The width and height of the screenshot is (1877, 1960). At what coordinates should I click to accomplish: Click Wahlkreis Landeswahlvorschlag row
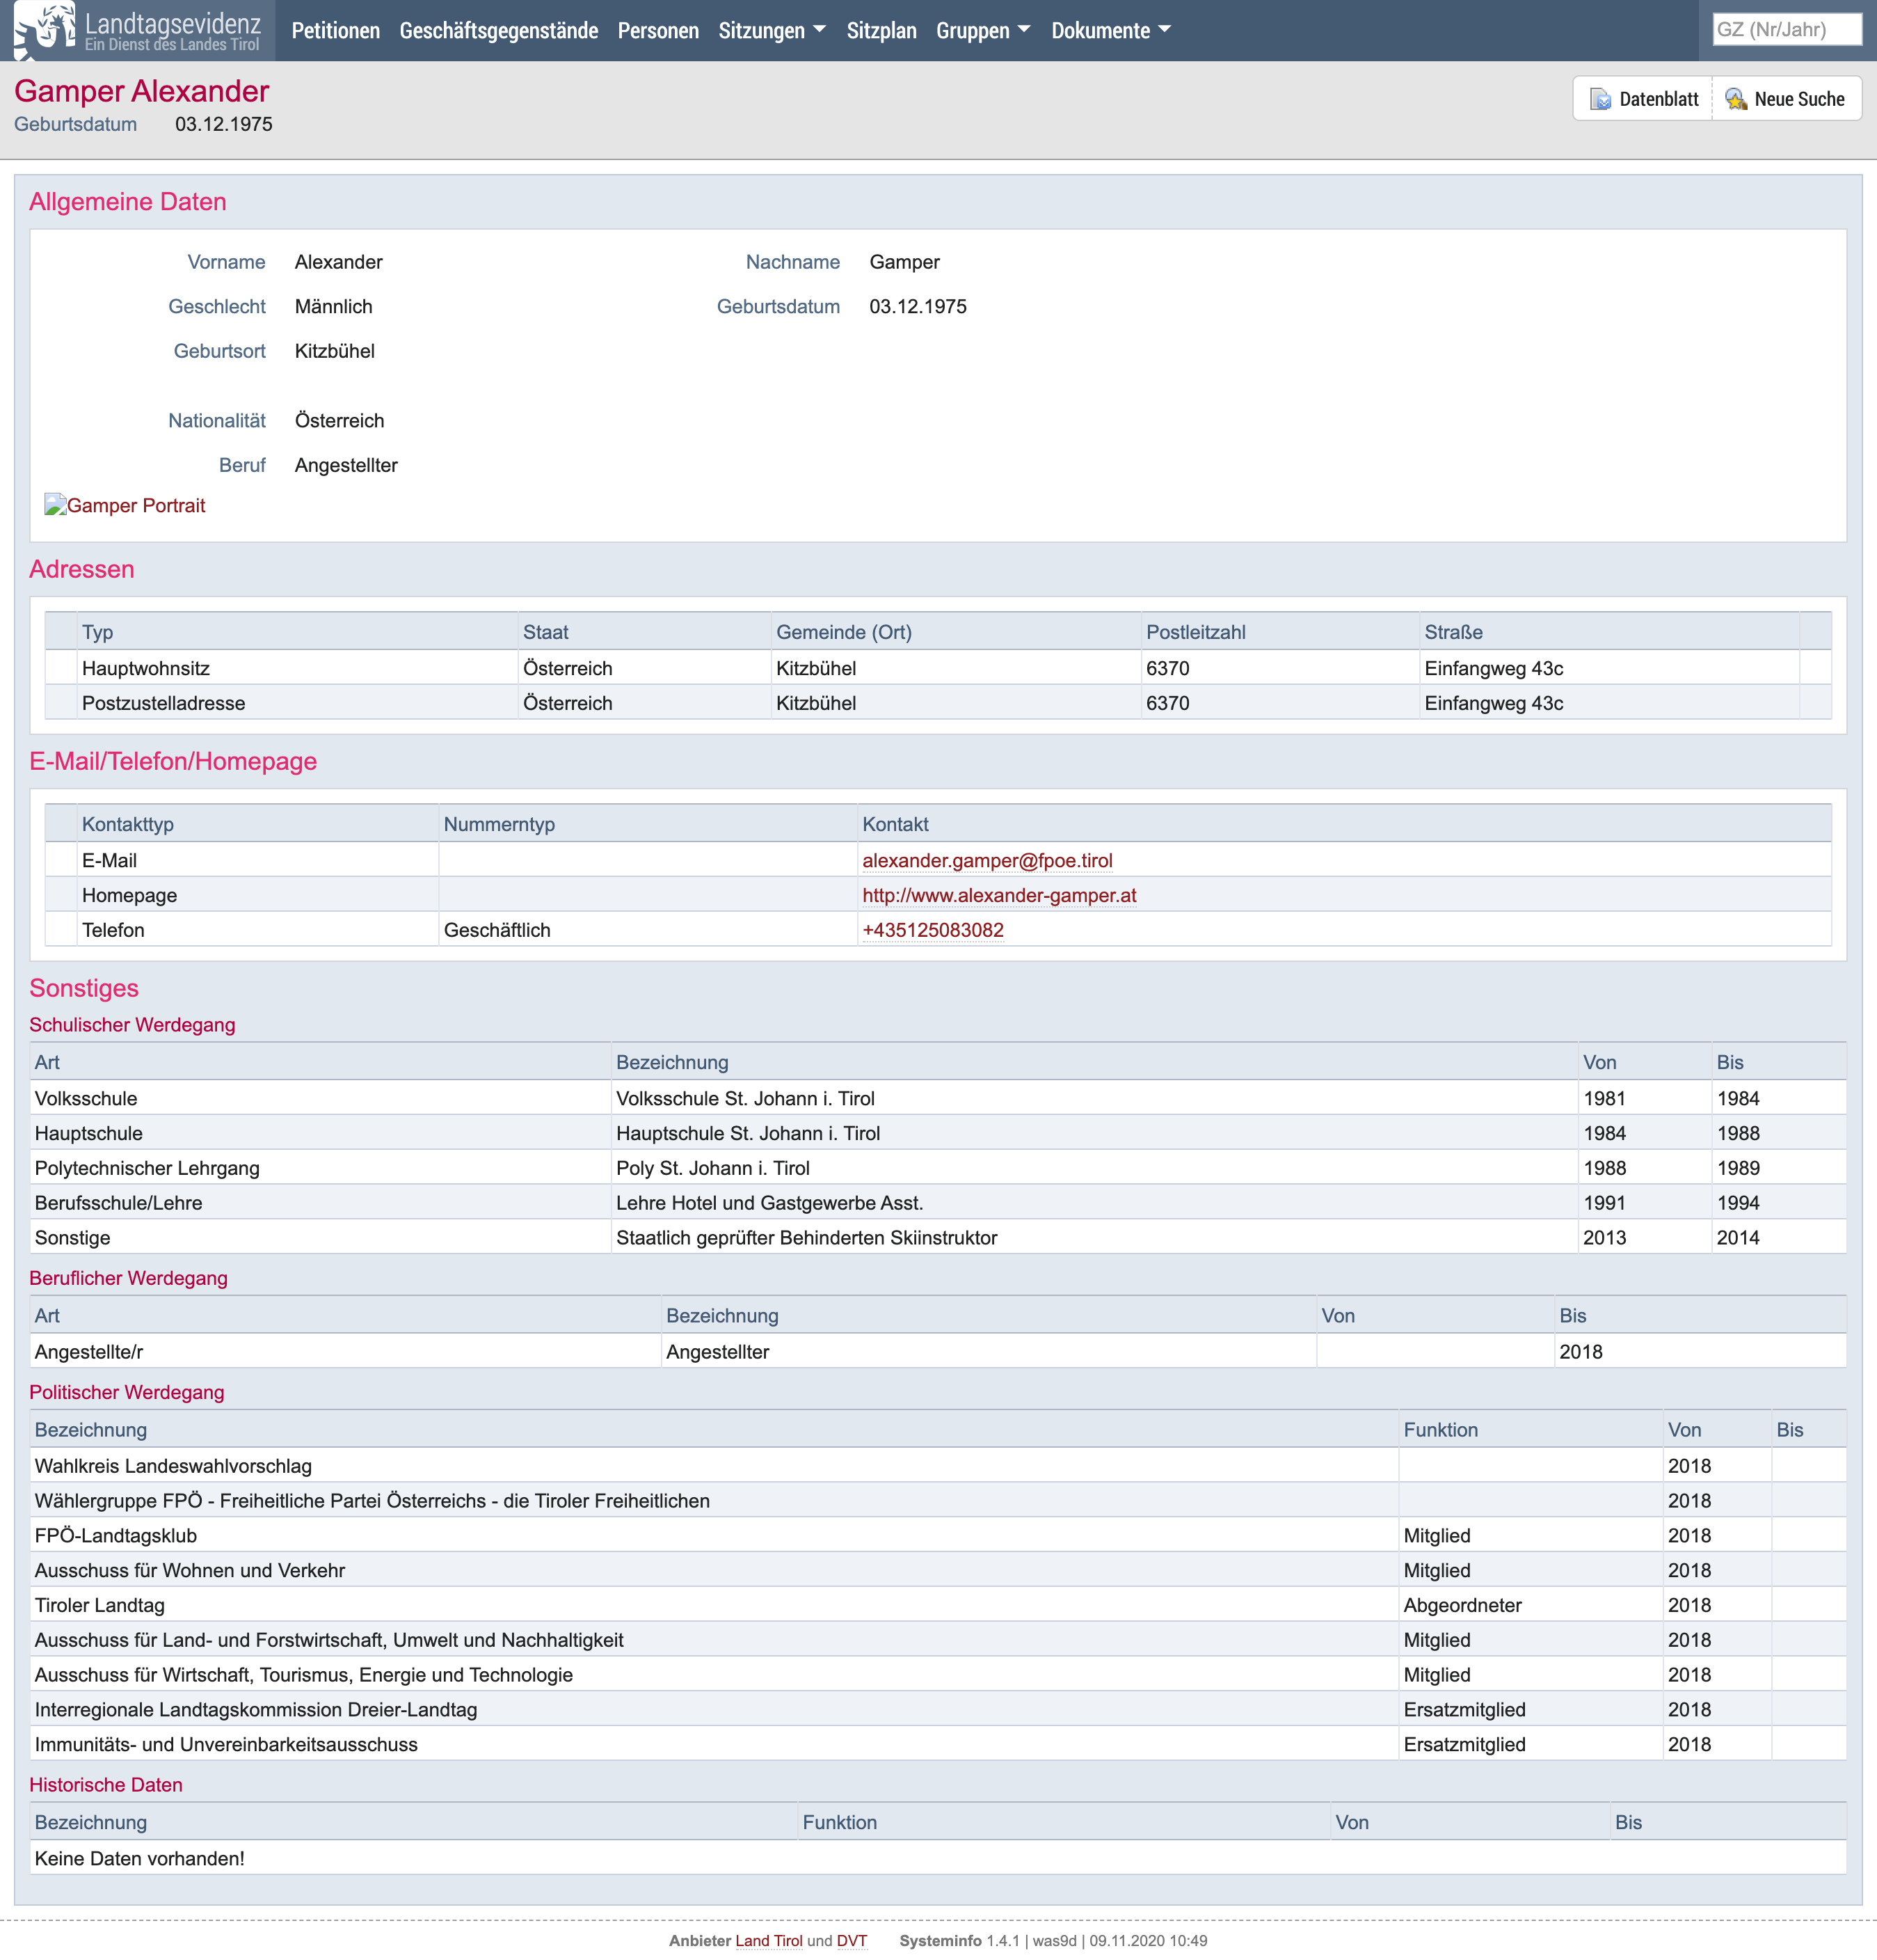point(938,1466)
